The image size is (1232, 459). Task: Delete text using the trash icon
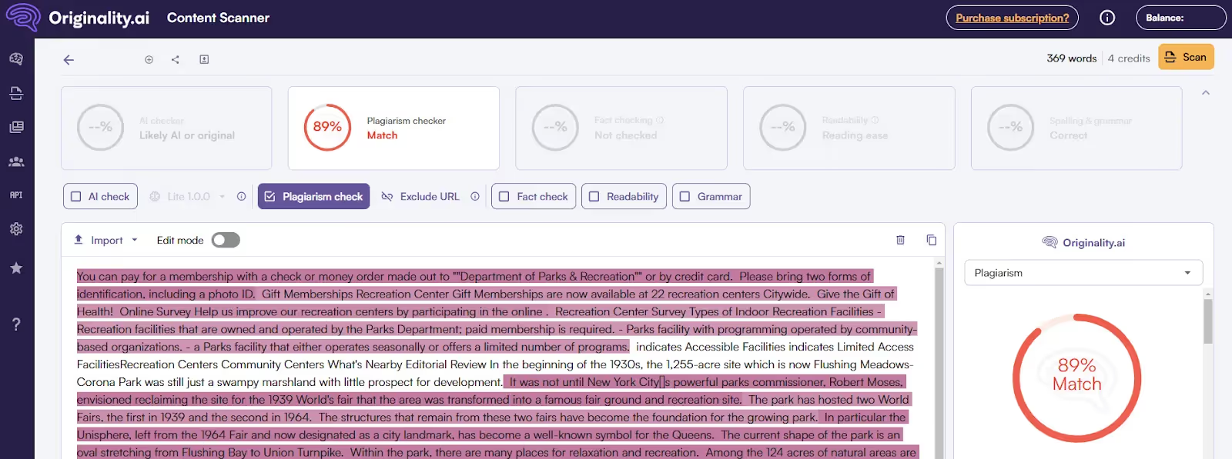click(x=900, y=240)
